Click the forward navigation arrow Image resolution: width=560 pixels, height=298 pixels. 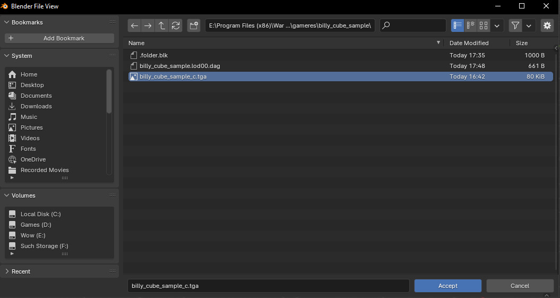click(148, 25)
